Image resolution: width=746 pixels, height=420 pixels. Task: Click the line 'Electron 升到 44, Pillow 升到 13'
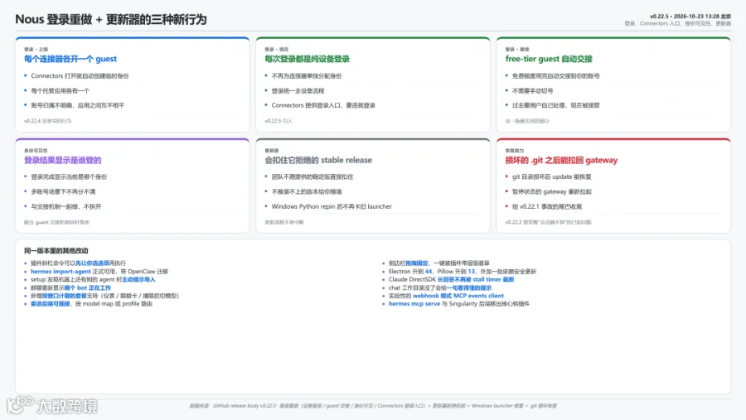pyautogui.click(x=463, y=272)
